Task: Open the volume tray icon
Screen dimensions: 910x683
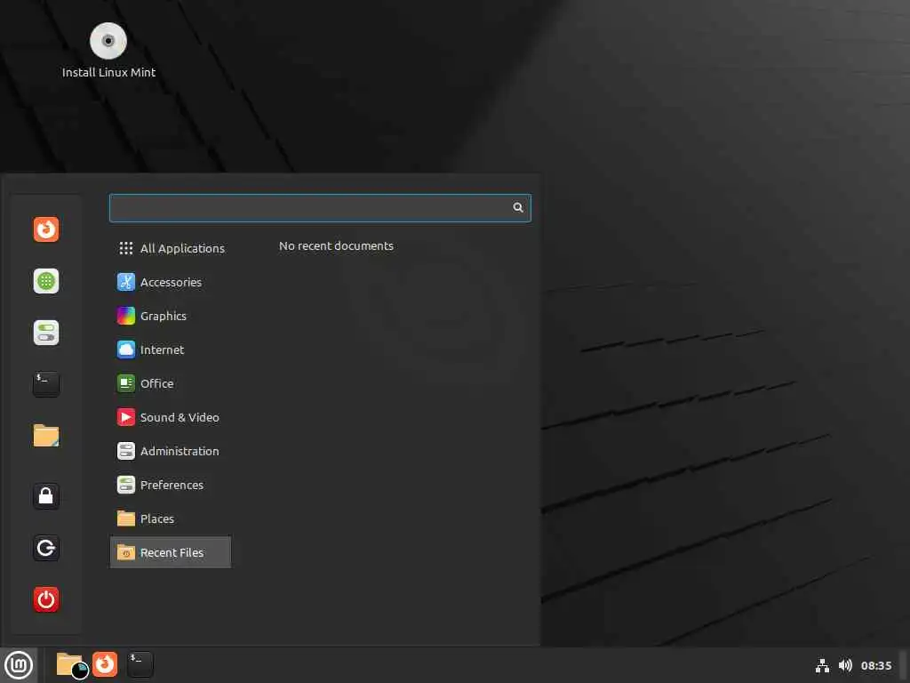Action: [846, 665]
